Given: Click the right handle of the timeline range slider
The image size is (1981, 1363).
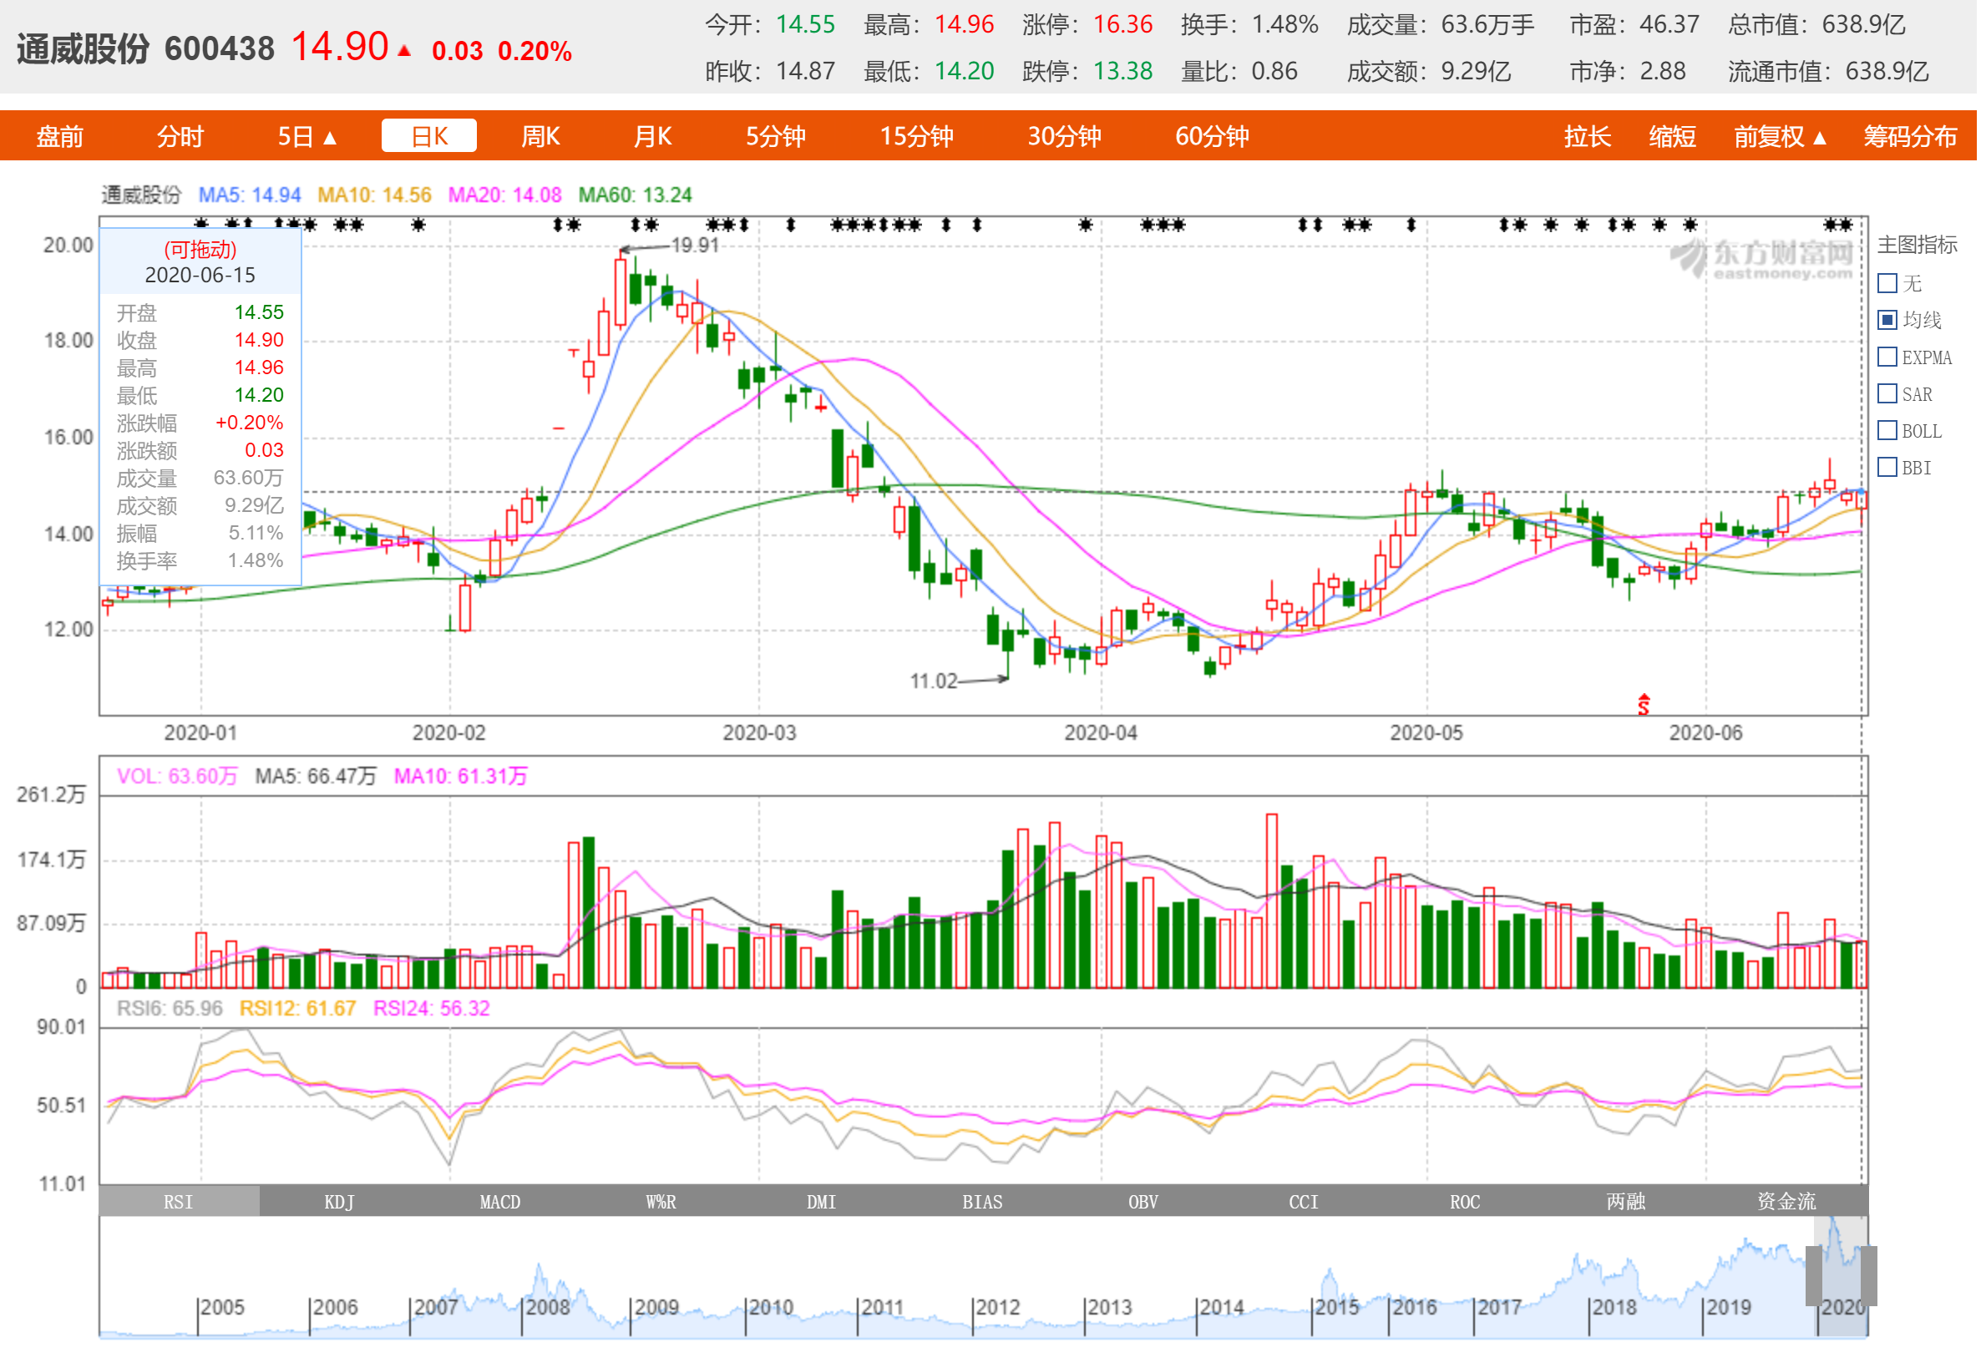Looking at the screenshot, I should [1868, 1276].
